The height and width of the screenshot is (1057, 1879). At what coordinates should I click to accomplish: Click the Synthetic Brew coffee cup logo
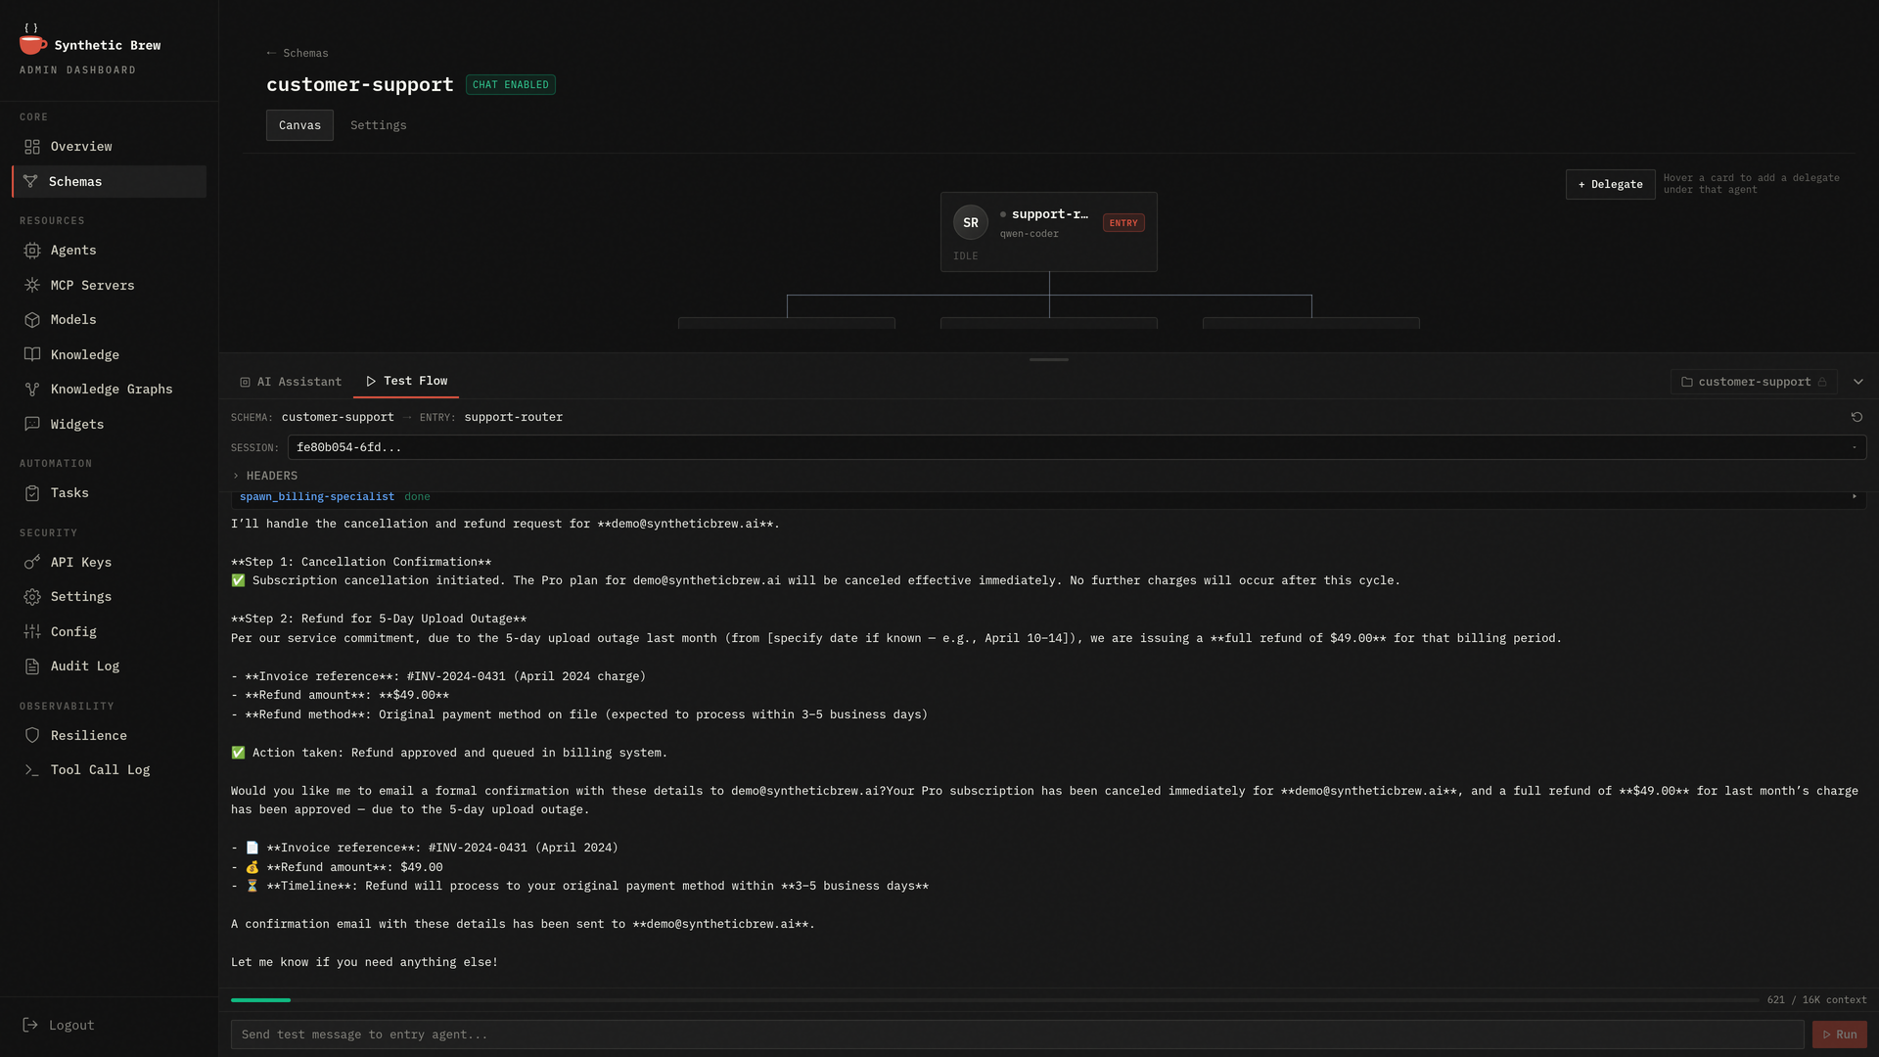32,40
